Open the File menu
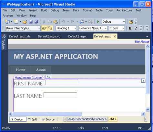Viewport: 153px width, 132px height. [x=5, y=10]
